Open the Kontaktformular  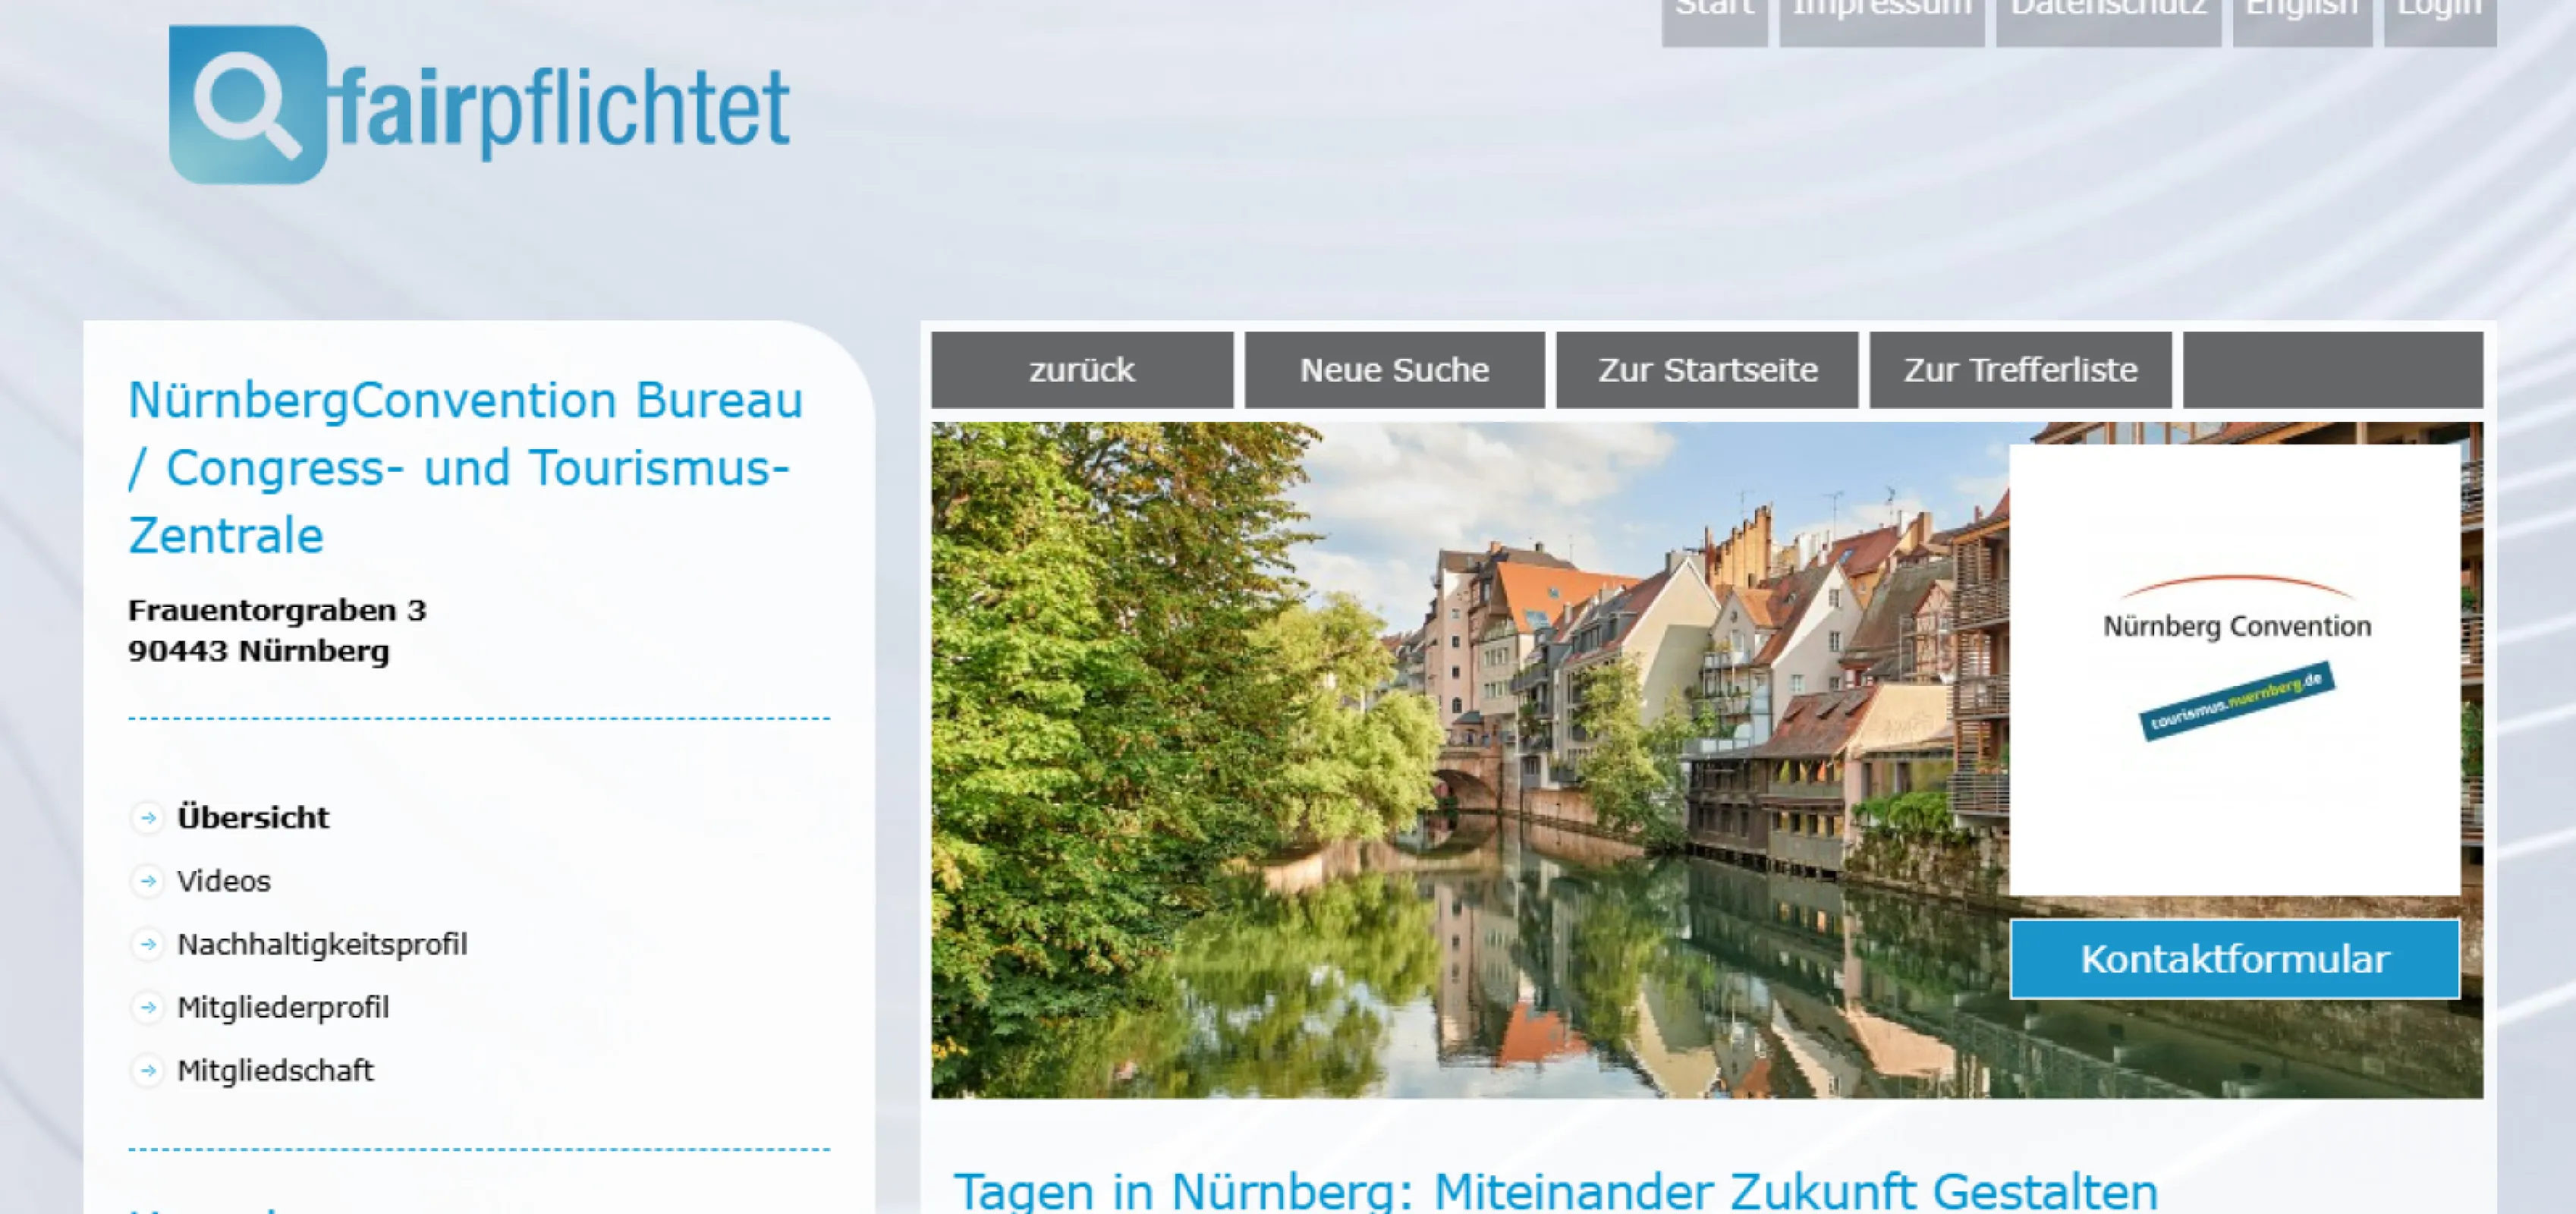click(2234, 959)
